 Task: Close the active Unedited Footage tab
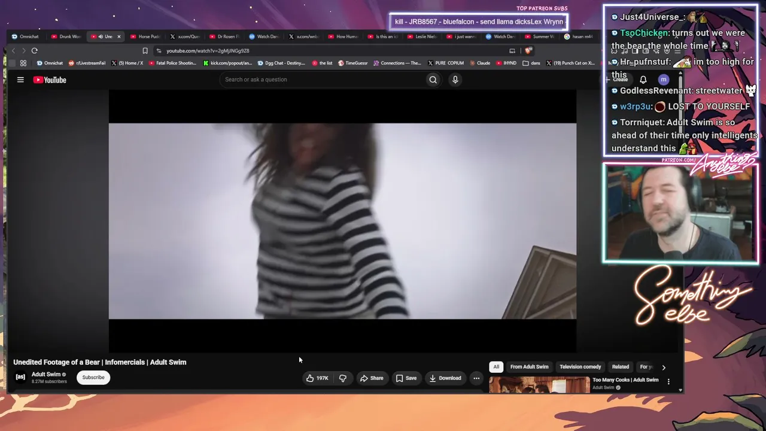[118, 37]
